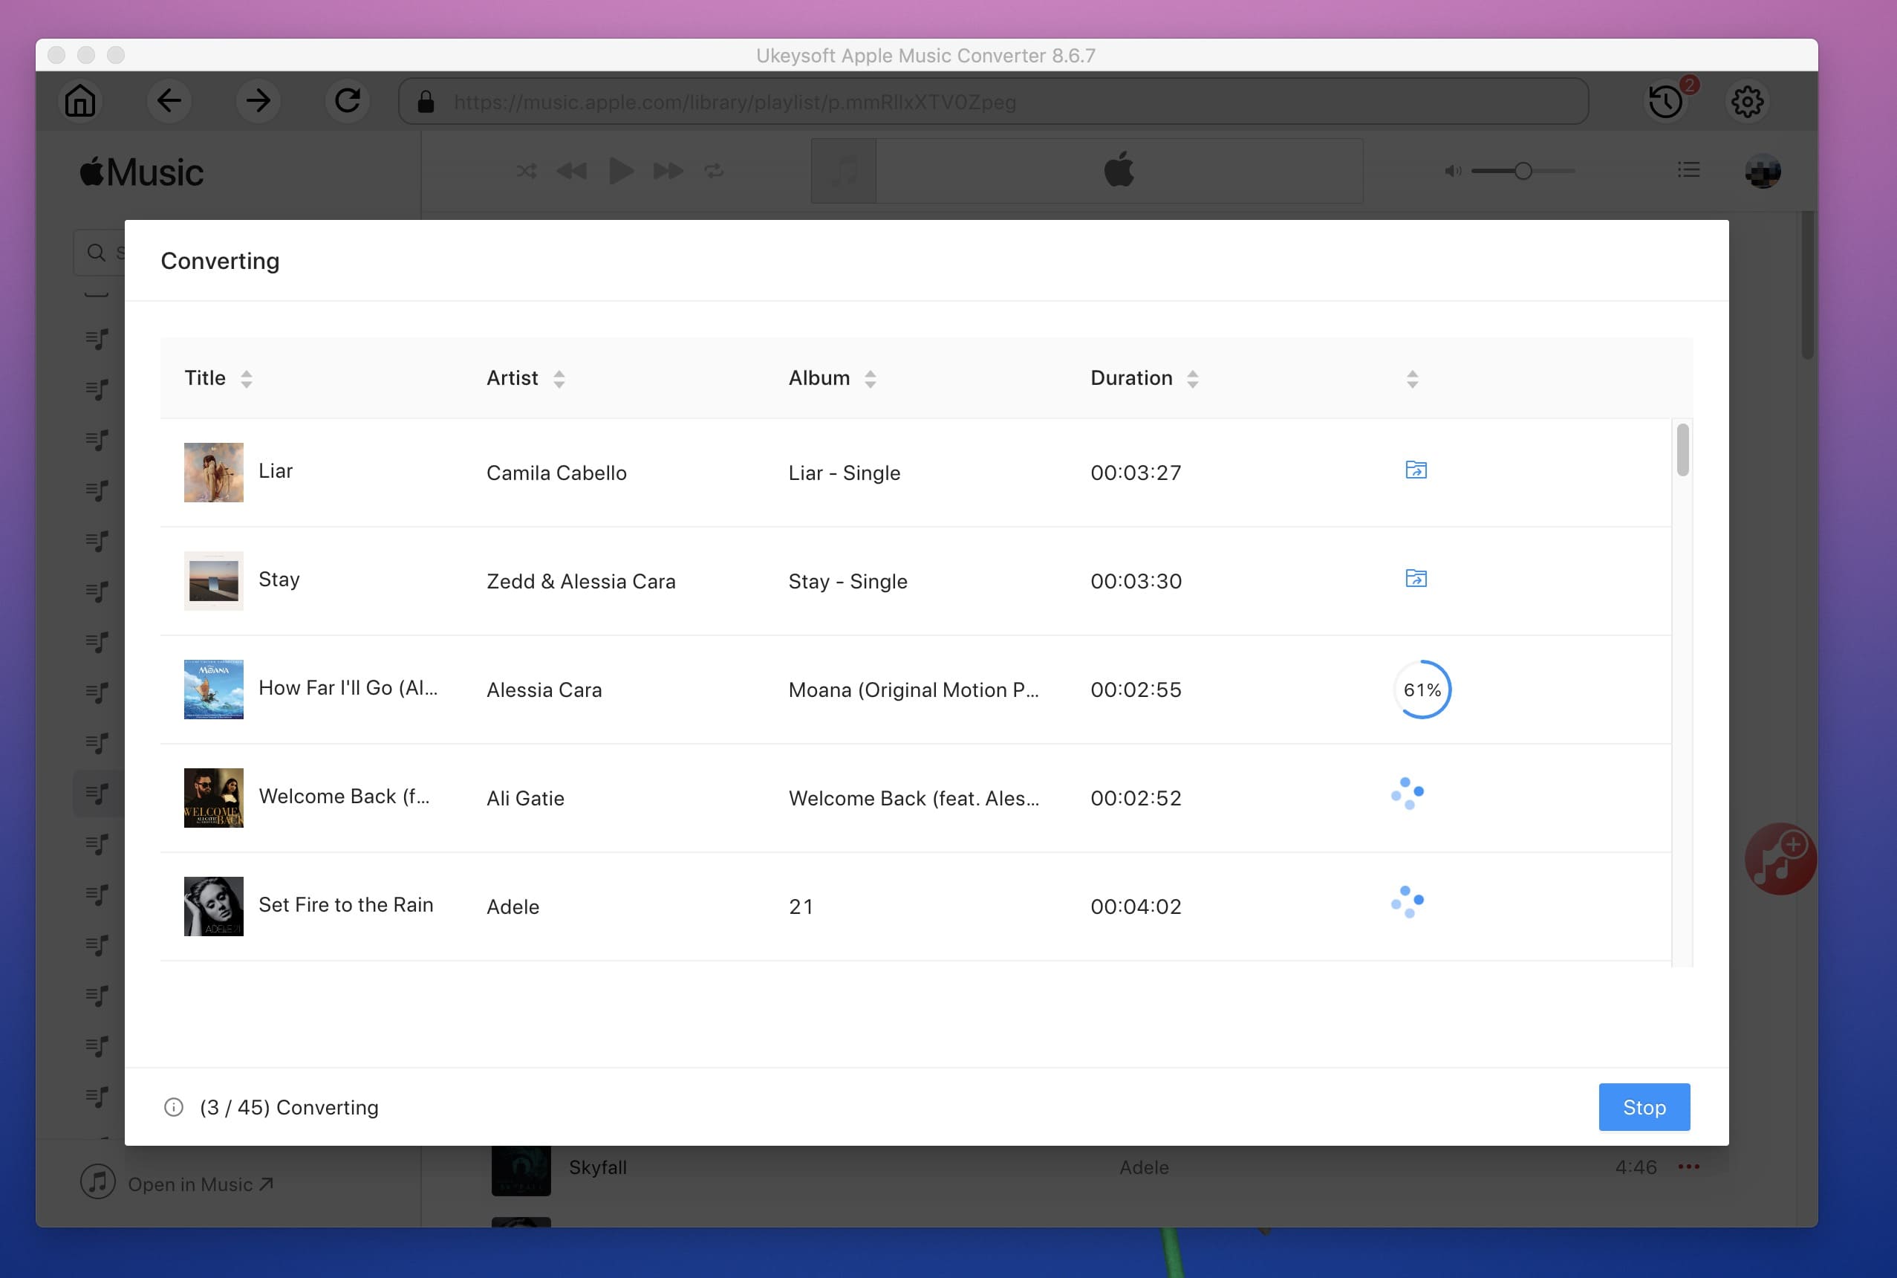Click Open in Music link
This screenshot has width=1897, height=1278.
(x=200, y=1184)
